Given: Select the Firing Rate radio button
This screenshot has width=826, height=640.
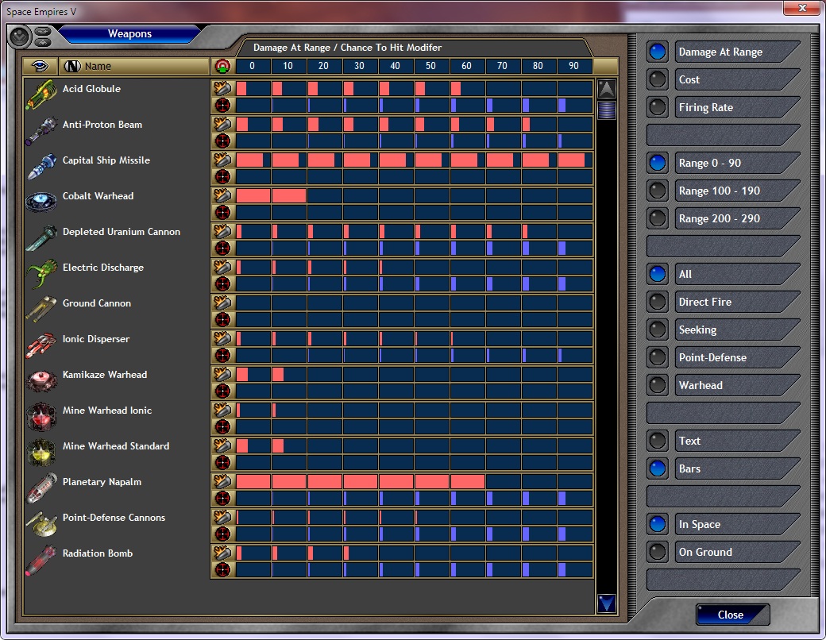Looking at the screenshot, I should (x=658, y=107).
